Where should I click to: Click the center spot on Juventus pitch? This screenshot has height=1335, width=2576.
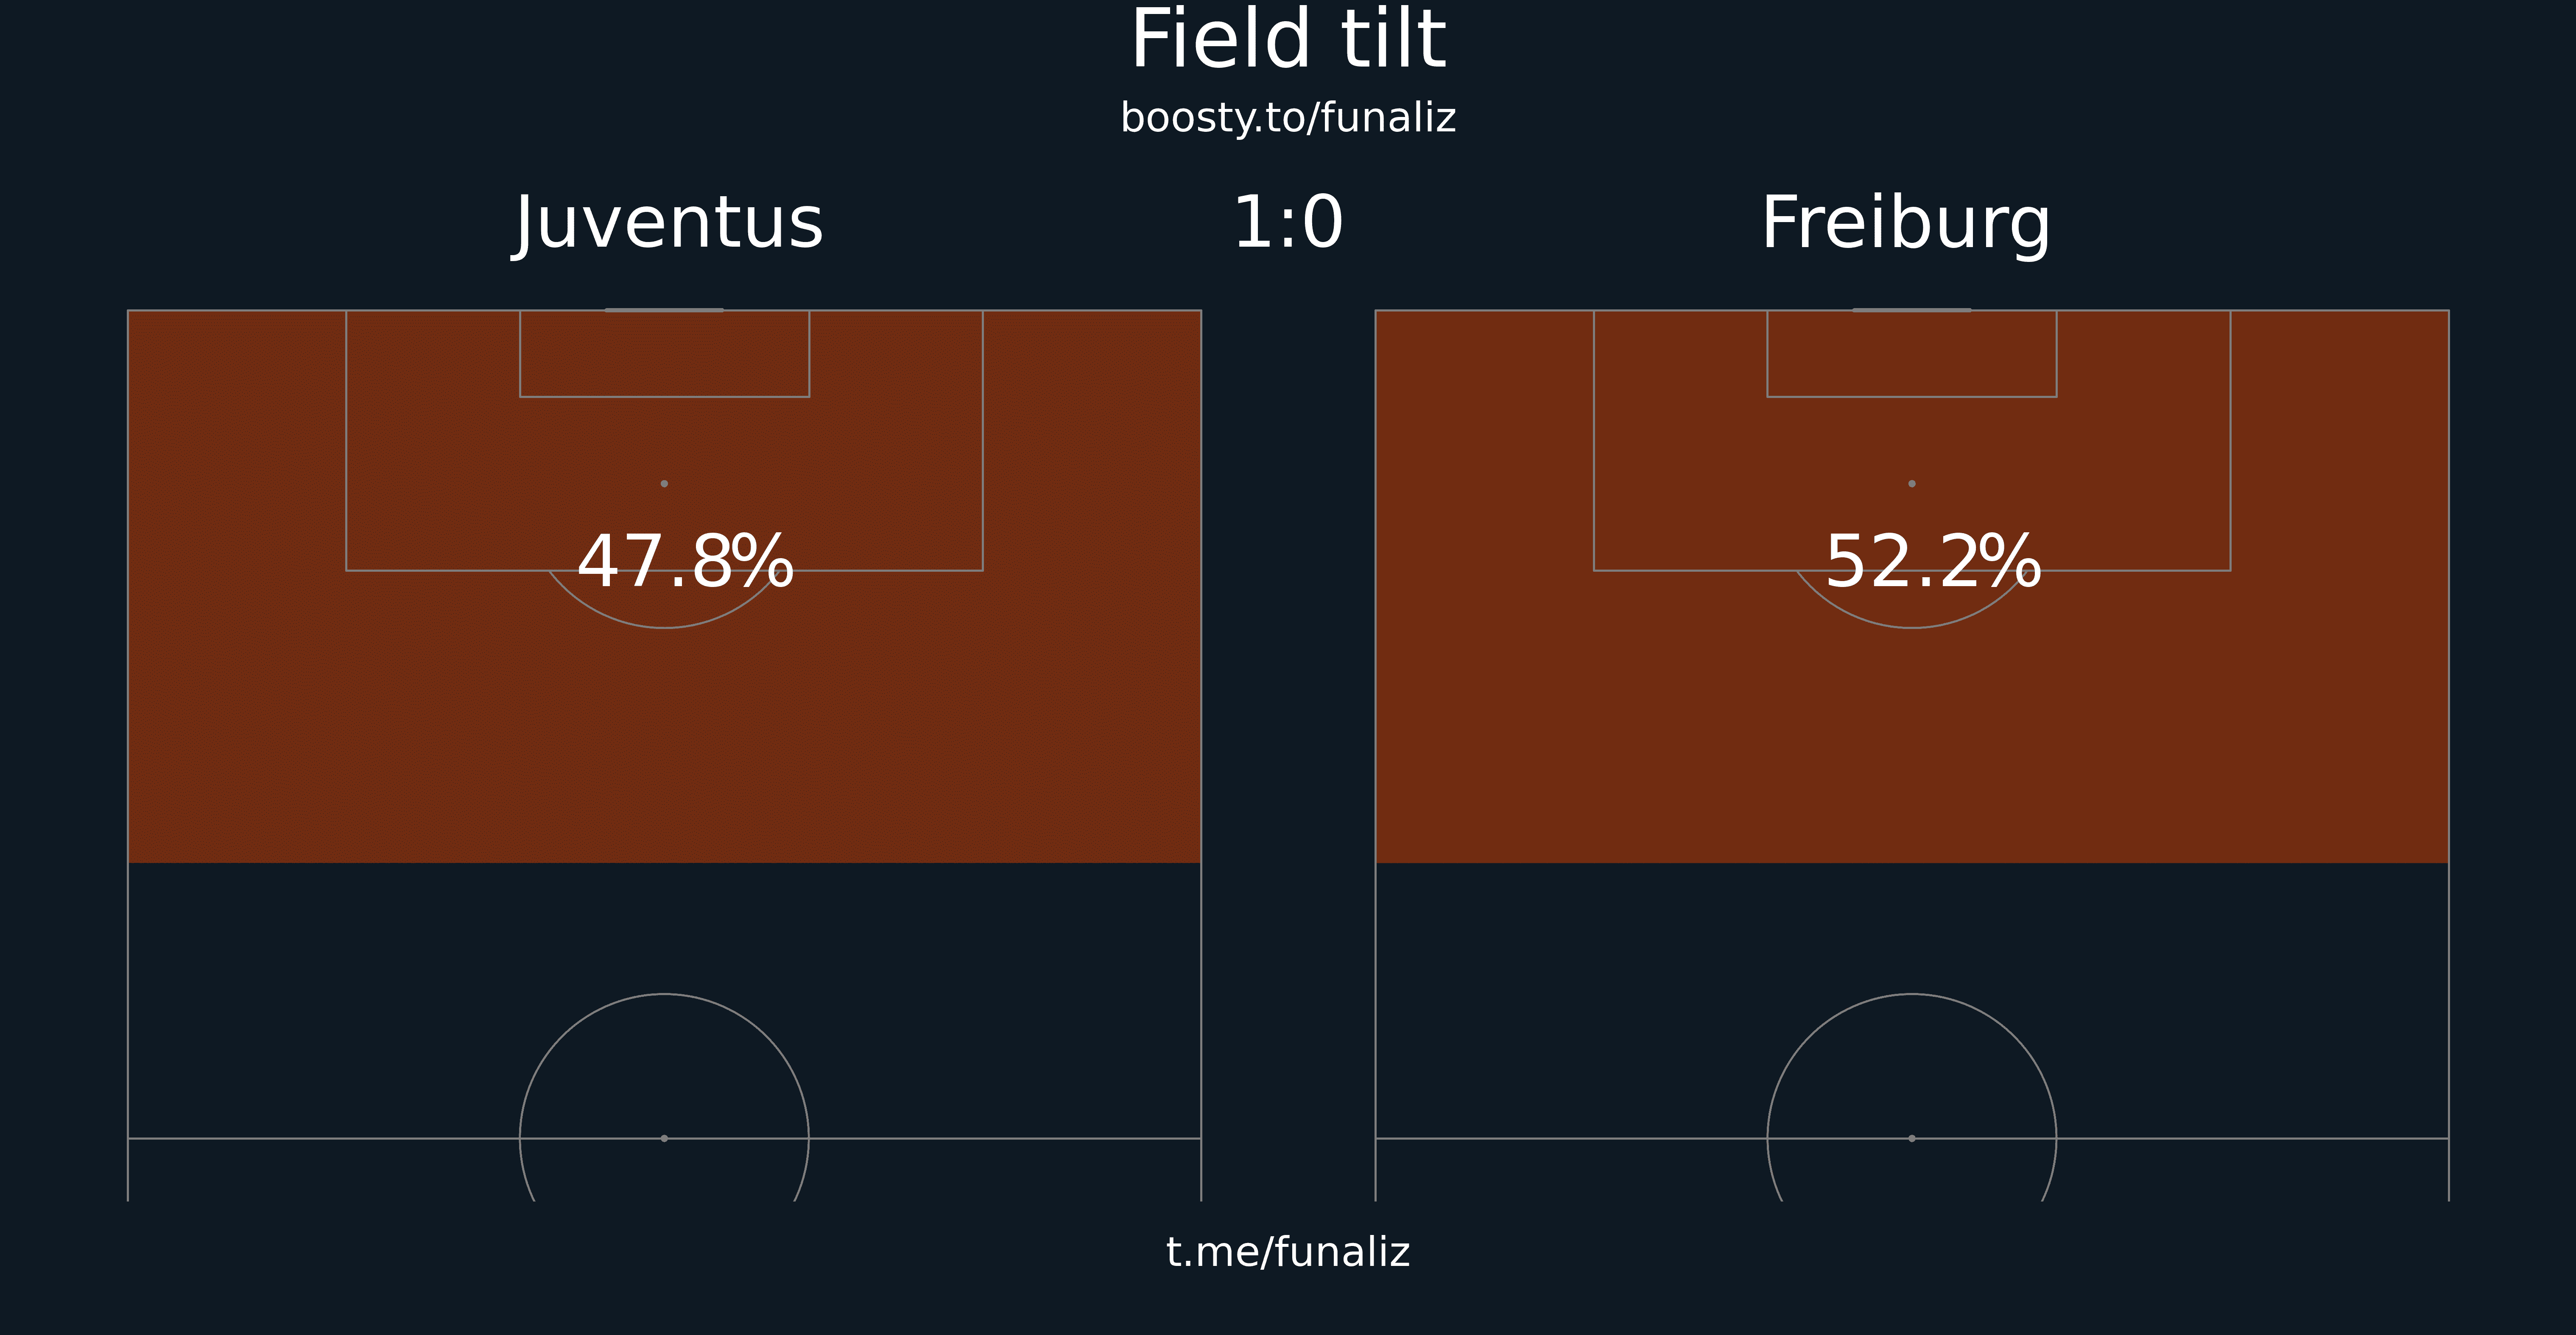coord(664,1138)
